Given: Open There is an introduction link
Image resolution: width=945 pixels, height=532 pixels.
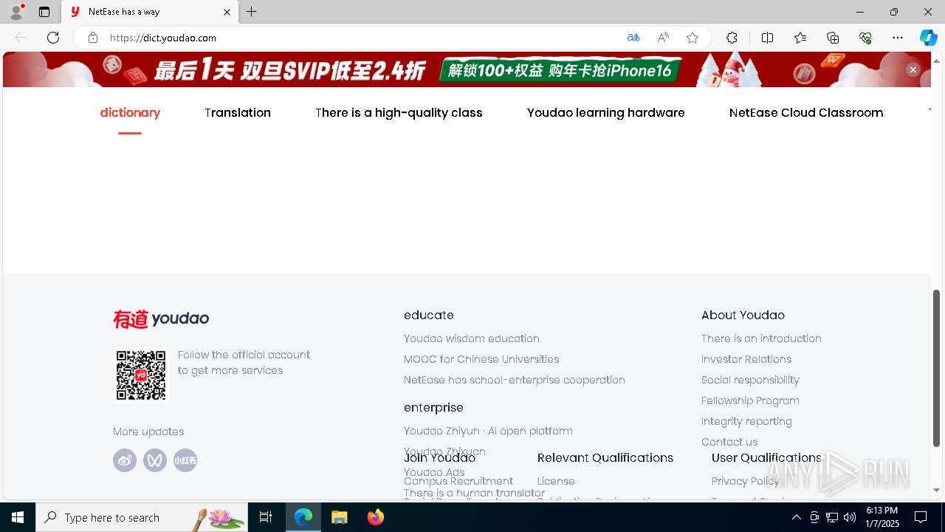Looking at the screenshot, I should click(761, 338).
